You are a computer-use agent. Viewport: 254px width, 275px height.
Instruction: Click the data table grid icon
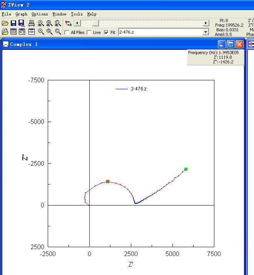tap(13, 32)
